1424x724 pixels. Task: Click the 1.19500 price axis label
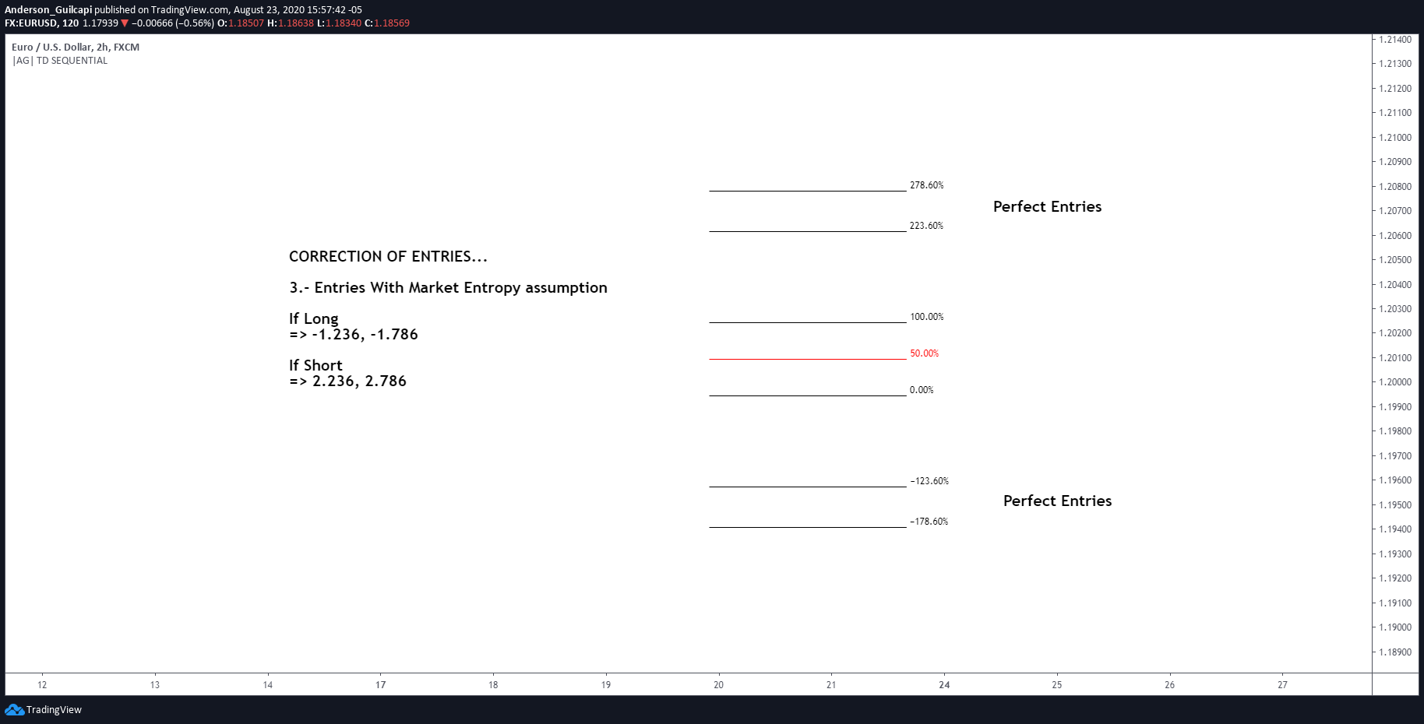click(x=1394, y=505)
